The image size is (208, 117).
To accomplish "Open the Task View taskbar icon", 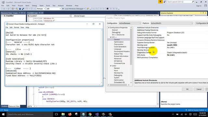I will tap(56, 114).
